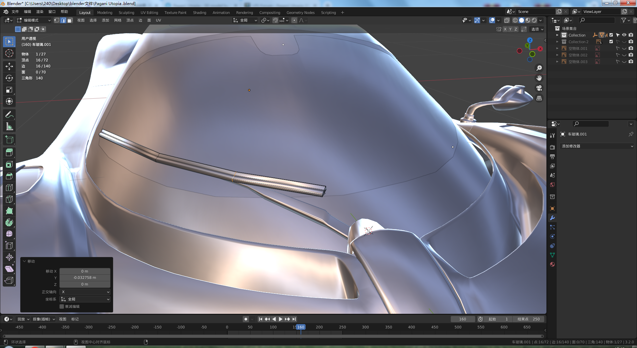Expand the 空物体.001 outliner row
This screenshot has width=637, height=348.
557,48
